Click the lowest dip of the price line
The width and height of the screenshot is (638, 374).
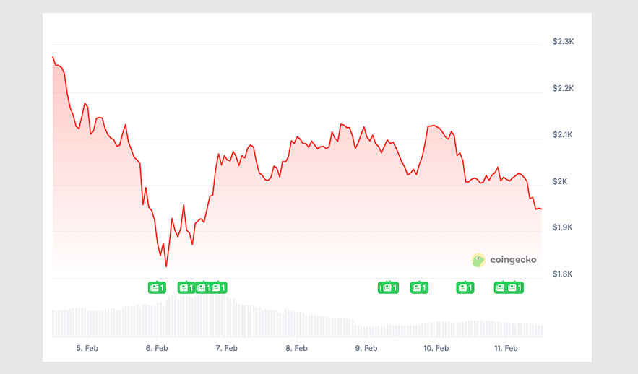pyautogui.click(x=166, y=266)
